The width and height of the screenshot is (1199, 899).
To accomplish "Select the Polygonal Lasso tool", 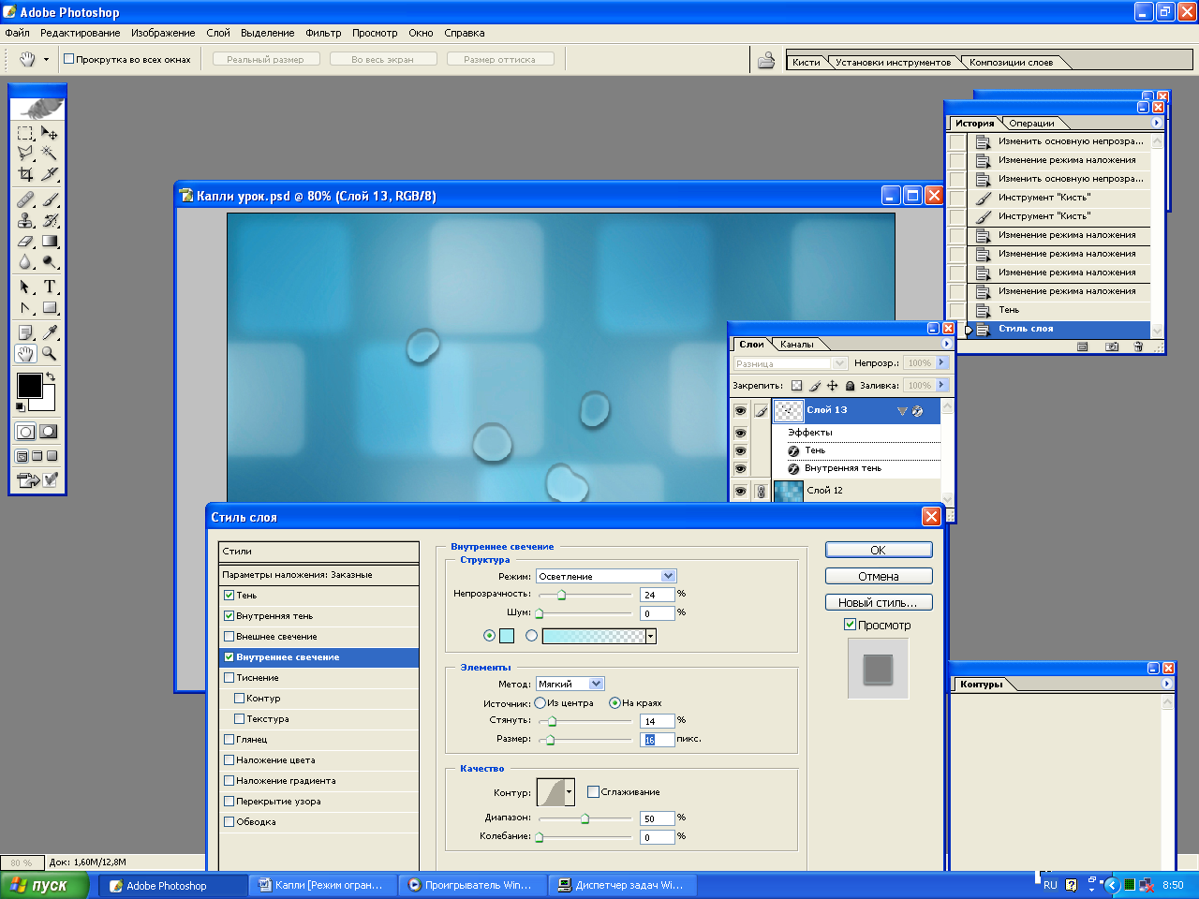I will point(25,154).
